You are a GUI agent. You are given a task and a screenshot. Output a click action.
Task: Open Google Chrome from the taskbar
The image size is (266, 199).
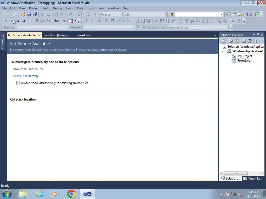point(71,194)
